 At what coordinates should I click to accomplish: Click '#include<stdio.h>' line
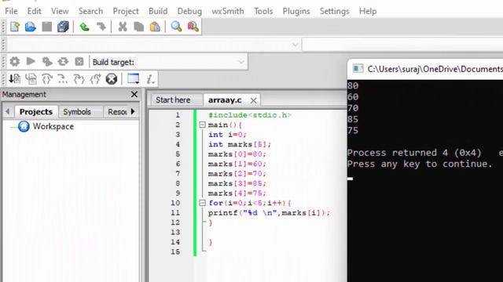(x=250, y=115)
